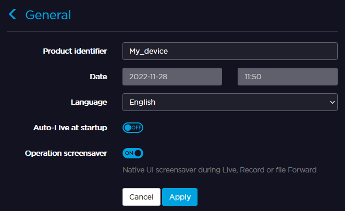
Task: Click the Native UI screensaver description text
Action: 219,170
